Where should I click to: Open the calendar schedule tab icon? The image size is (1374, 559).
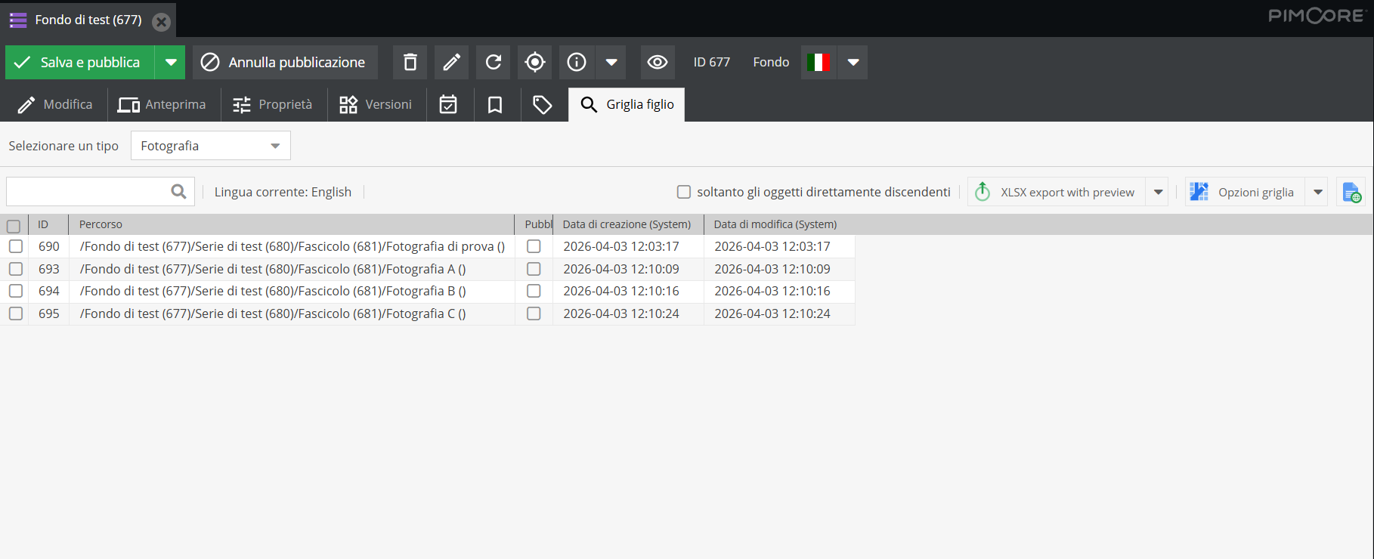click(x=448, y=104)
